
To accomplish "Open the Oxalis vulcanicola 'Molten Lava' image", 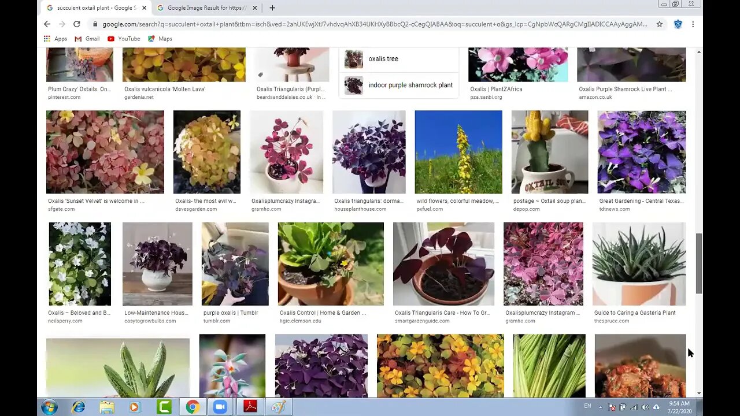I will pyautogui.click(x=184, y=65).
